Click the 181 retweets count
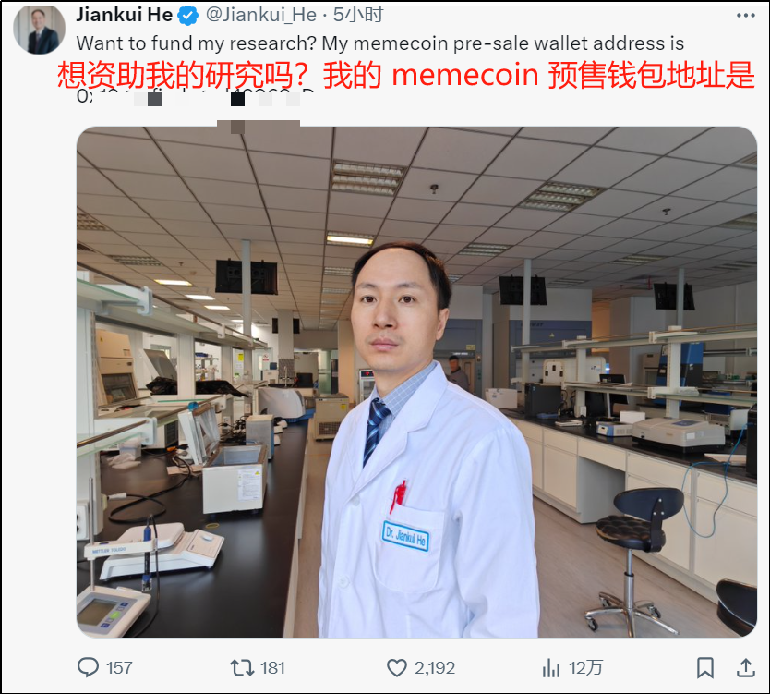This screenshot has width=770, height=694. 272,668
